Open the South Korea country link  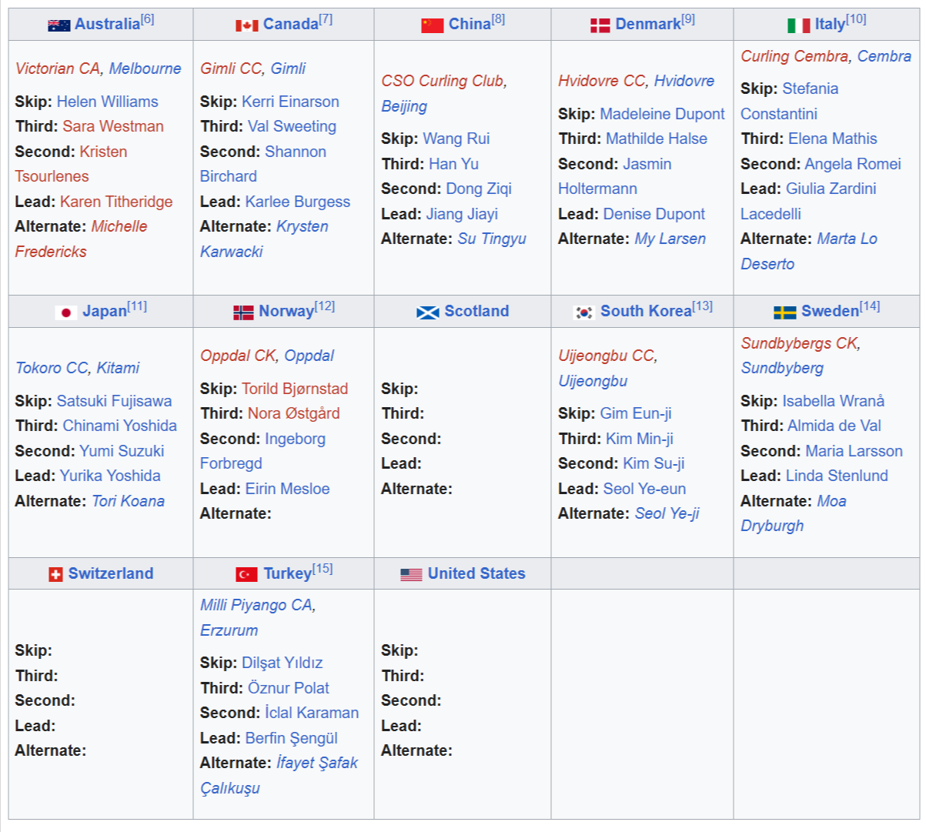[646, 312]
